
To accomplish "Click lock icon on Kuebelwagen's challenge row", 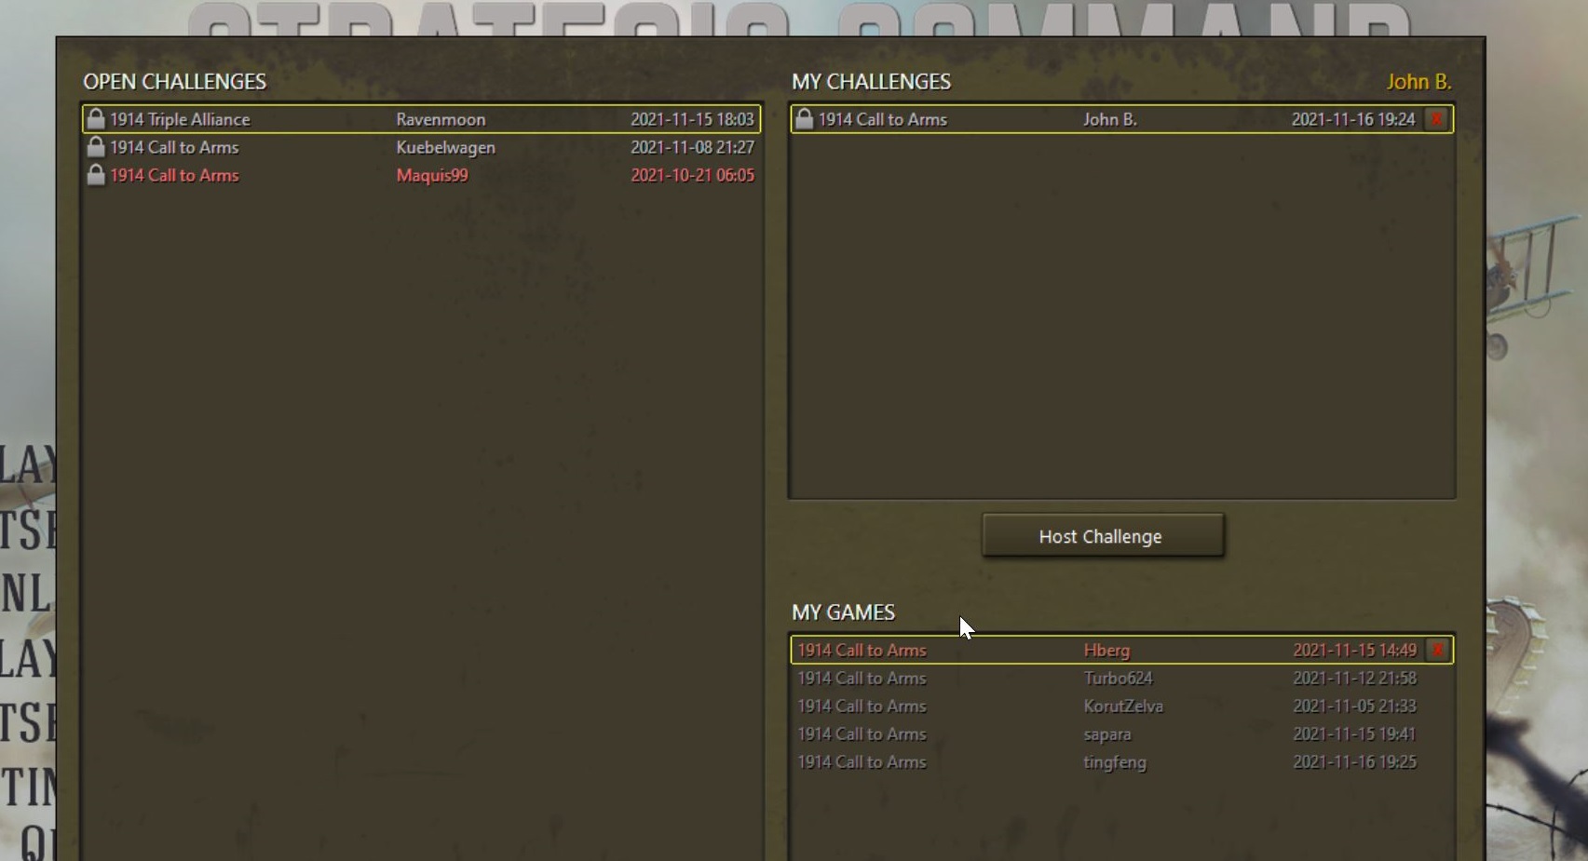I will click(95, 147).
